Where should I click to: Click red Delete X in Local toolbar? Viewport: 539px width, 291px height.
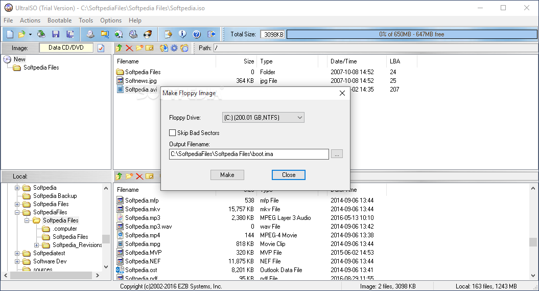(139, 176)
